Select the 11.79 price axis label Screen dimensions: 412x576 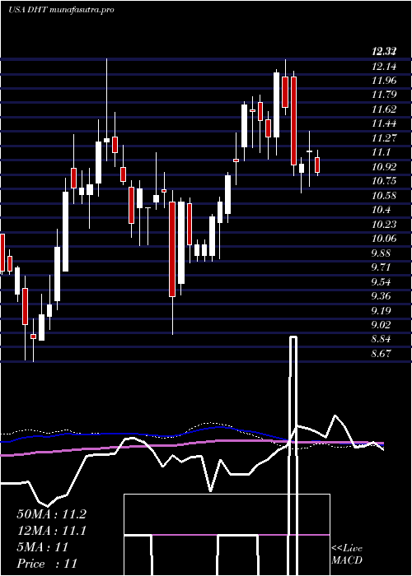(x=384, y=95)
